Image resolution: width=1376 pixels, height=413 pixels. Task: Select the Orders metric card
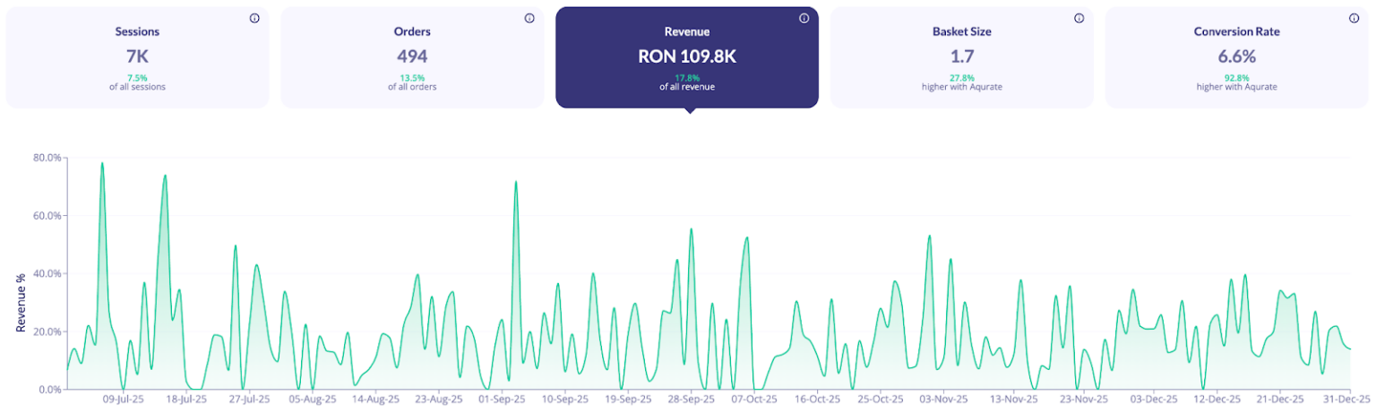tap(412, 57)
